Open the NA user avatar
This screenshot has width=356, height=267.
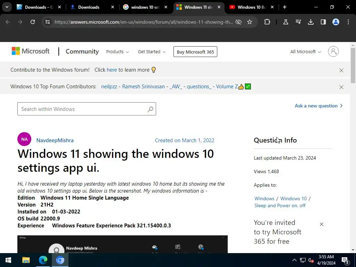pyautogui.click(x=24, y=139)
